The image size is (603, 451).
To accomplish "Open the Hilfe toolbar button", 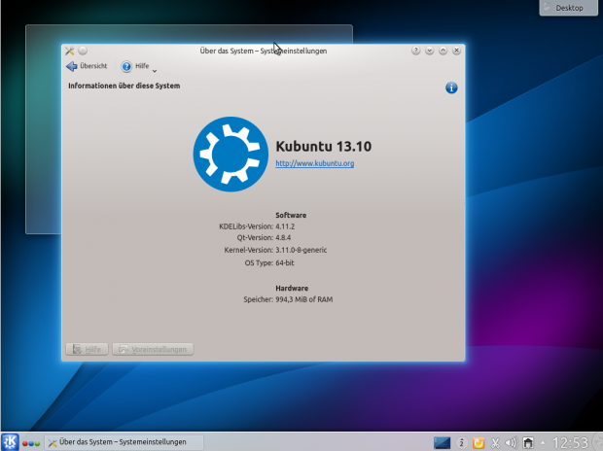I will tap(135, 66).
